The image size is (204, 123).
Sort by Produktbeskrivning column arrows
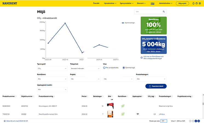pos(54,96)
